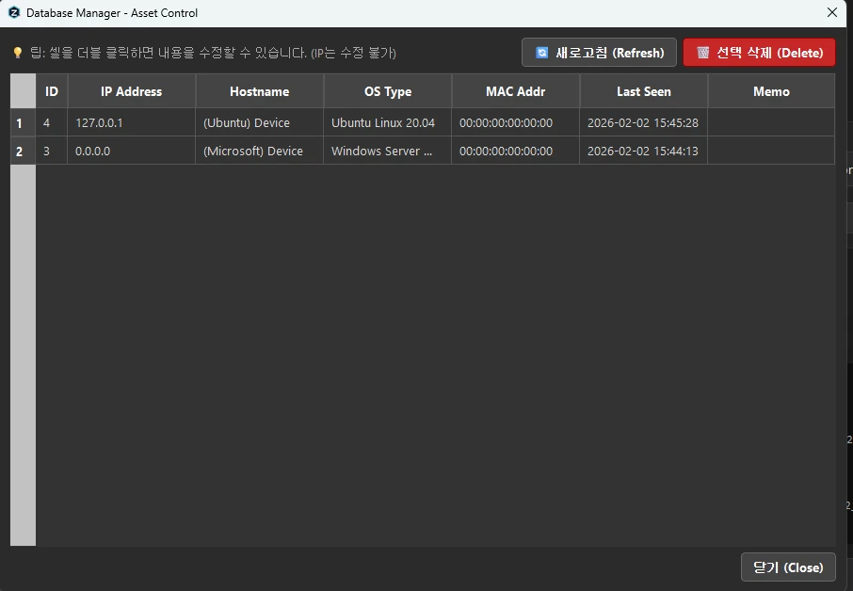Select the Windows Server OS type cell
The image size is (853, 591).
(387, 151)
